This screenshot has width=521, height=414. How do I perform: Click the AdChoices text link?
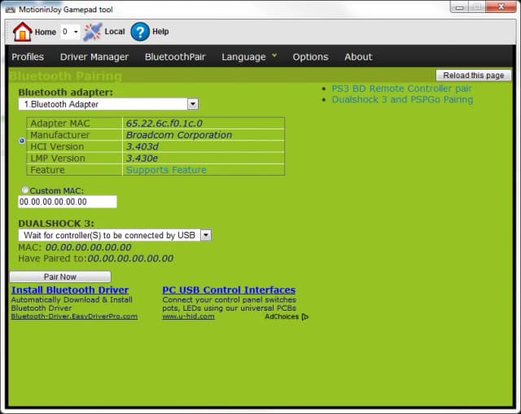(x=282, y=316)
